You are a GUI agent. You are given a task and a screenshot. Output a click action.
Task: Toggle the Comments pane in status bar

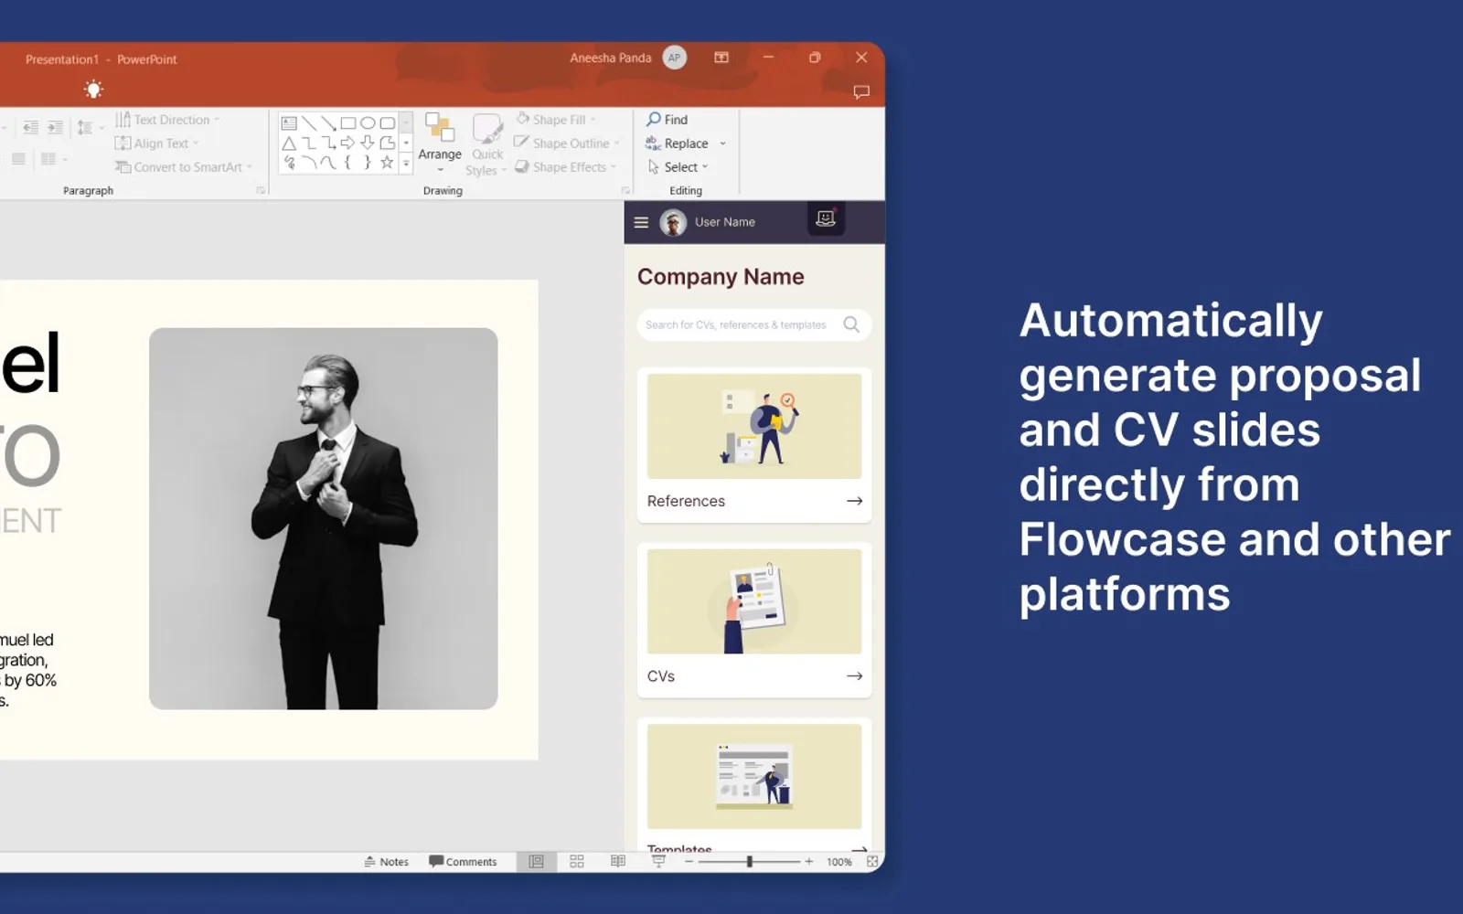click(x=463, y=862)
